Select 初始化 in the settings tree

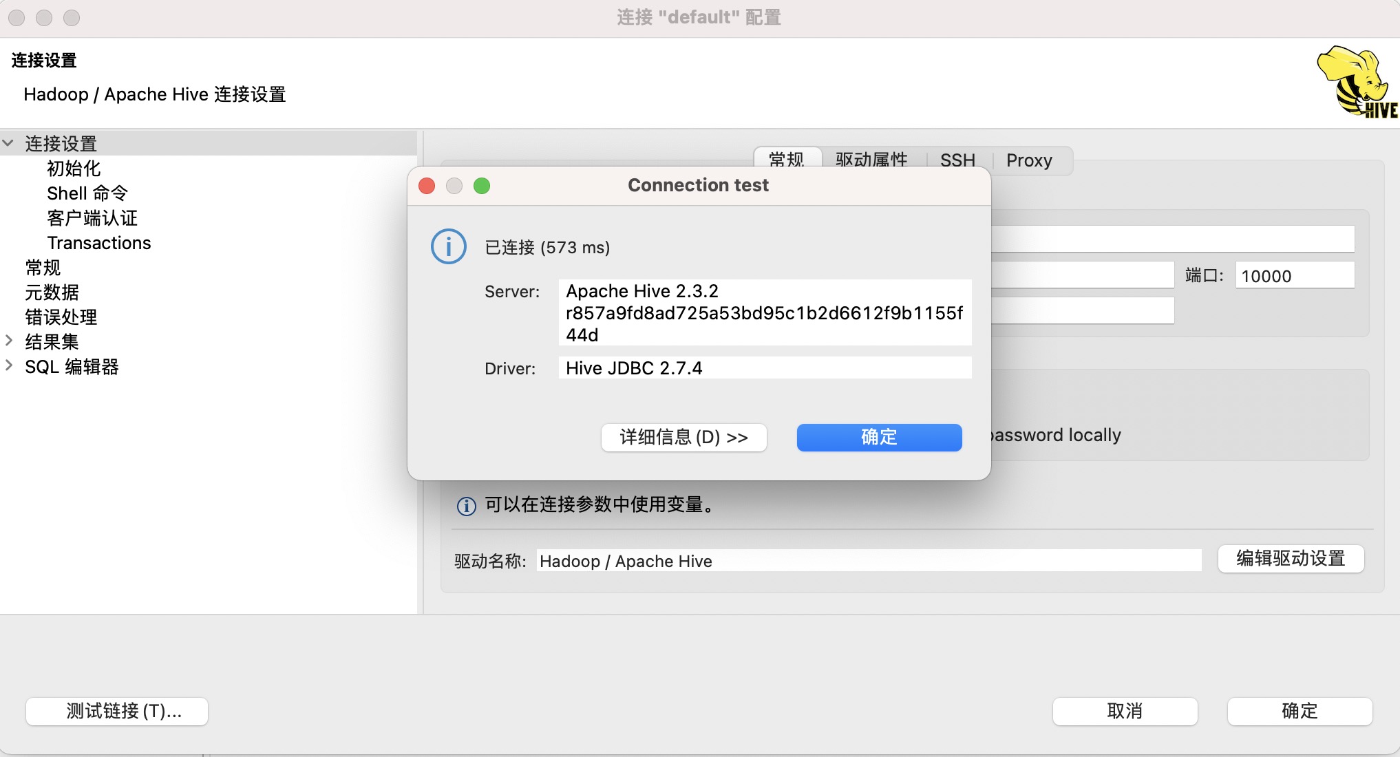[x=74, y=169]
